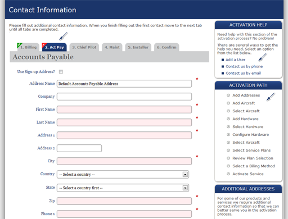Select the 2. Act Pay tab
This screenshot has width=288, height=219.
[x=54, y=47]
